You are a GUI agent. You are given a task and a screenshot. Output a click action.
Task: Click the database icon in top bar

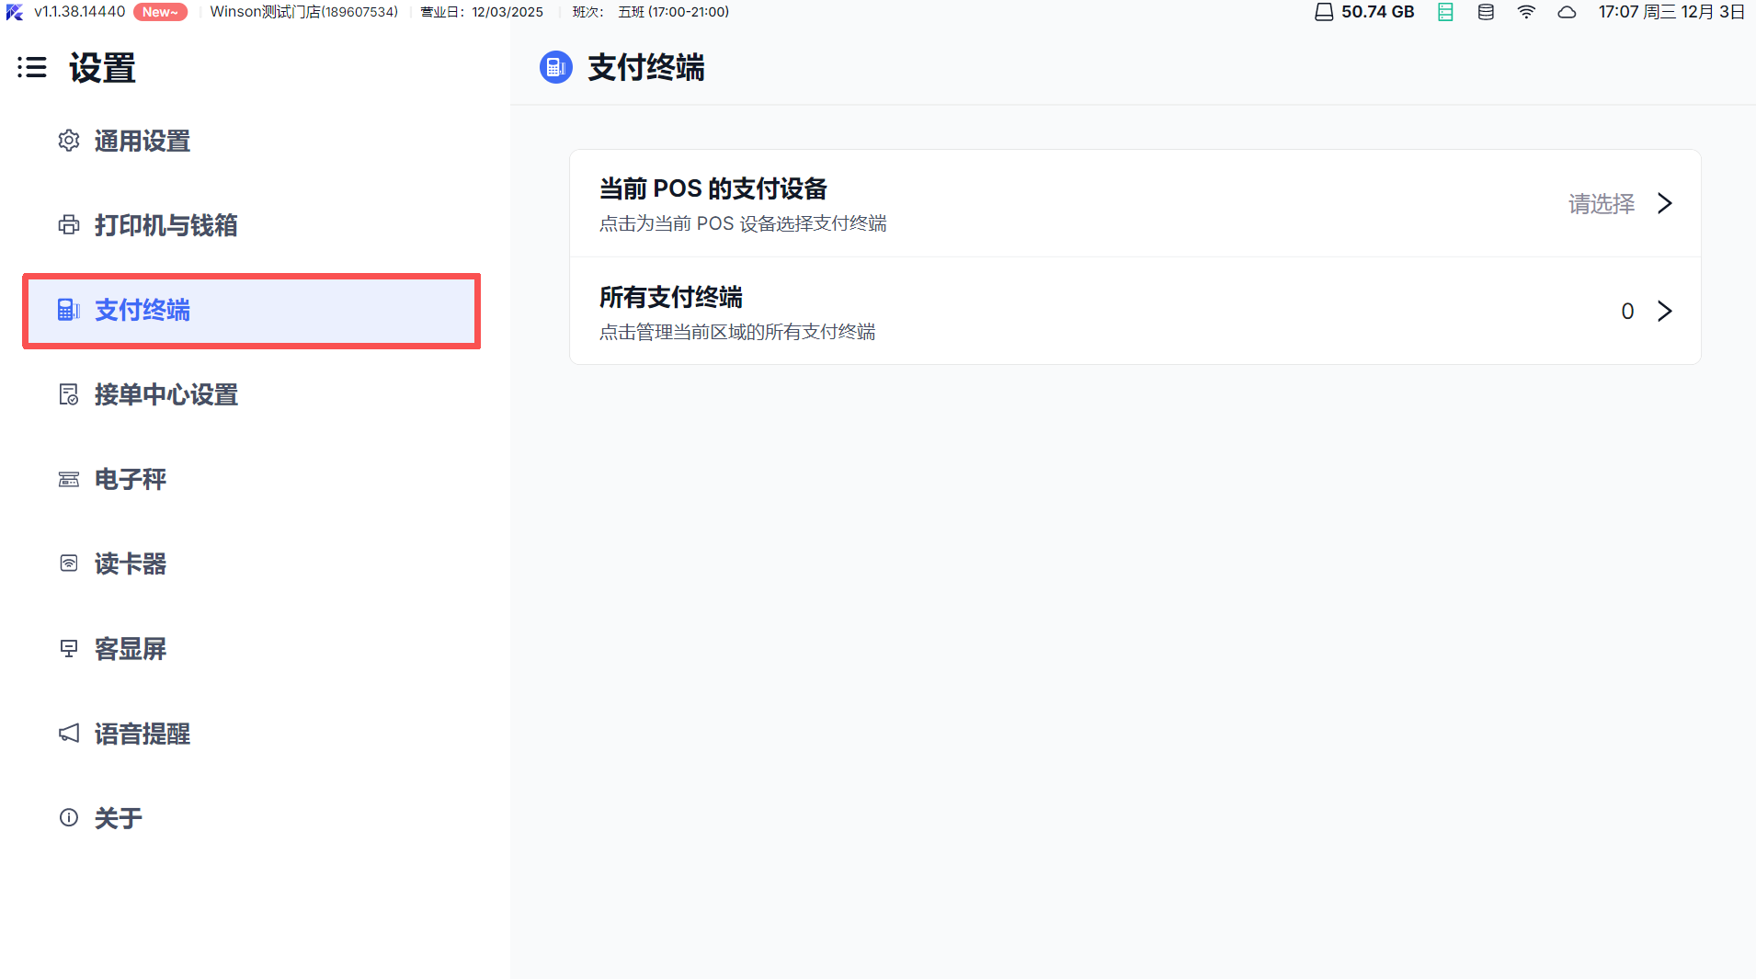(x=1486, y=12)
